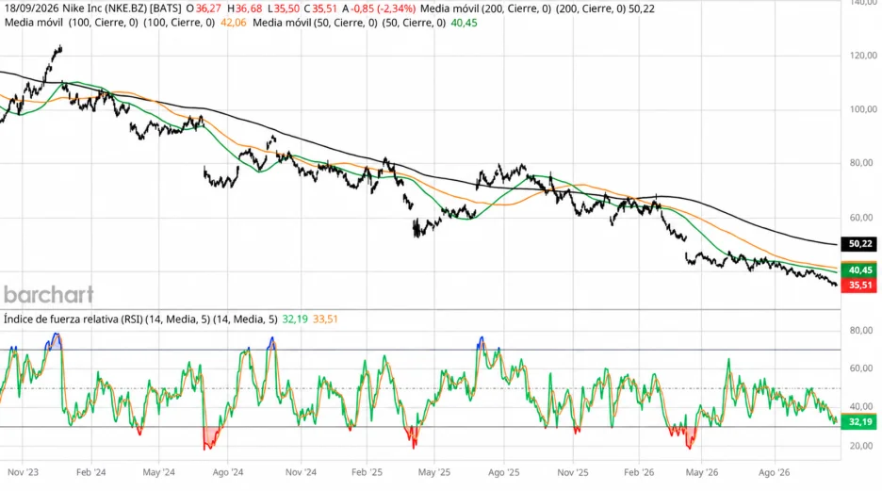The height and width of the screenshot is (491, 882).
Task: Click the header date 18/09/2026
Action: [x=32, y=9]
